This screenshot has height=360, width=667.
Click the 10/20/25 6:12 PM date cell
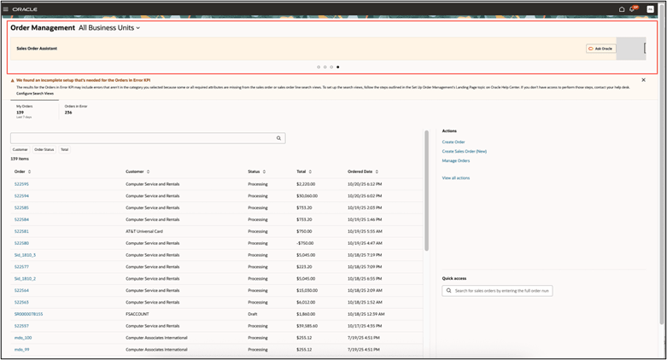[365, 184]
